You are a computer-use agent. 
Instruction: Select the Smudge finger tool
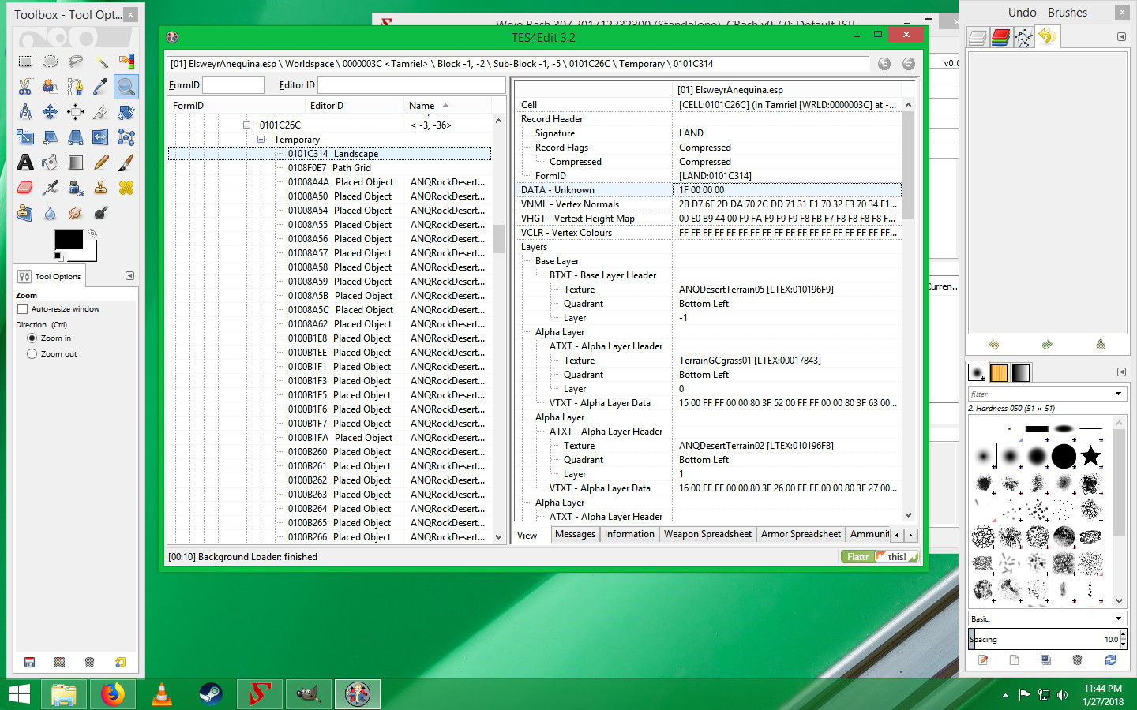pos(76,213)
